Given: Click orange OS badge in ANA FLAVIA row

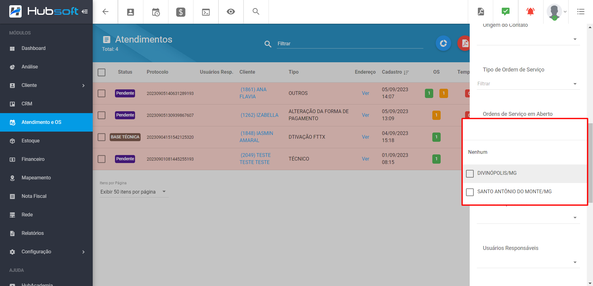Looking at the screenshot, I should [444, 93].
